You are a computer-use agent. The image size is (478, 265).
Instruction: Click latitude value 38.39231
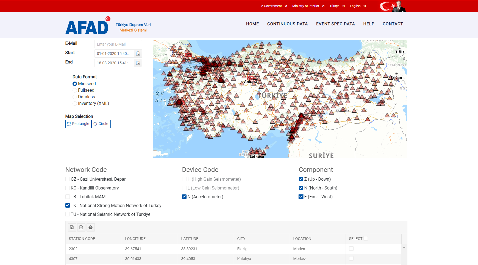[x=206, y=249]
